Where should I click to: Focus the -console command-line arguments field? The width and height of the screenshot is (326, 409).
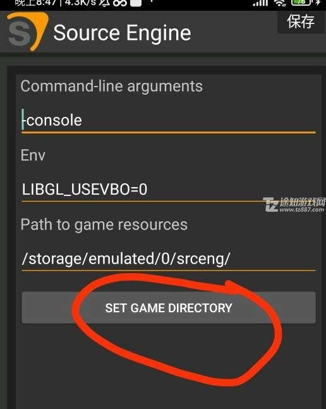pyautogui.click(x=169, y=121)
